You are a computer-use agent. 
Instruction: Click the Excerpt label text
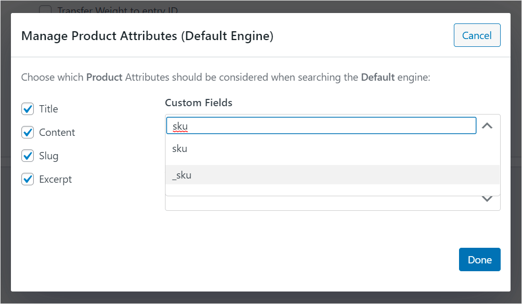tap(55, 179)
